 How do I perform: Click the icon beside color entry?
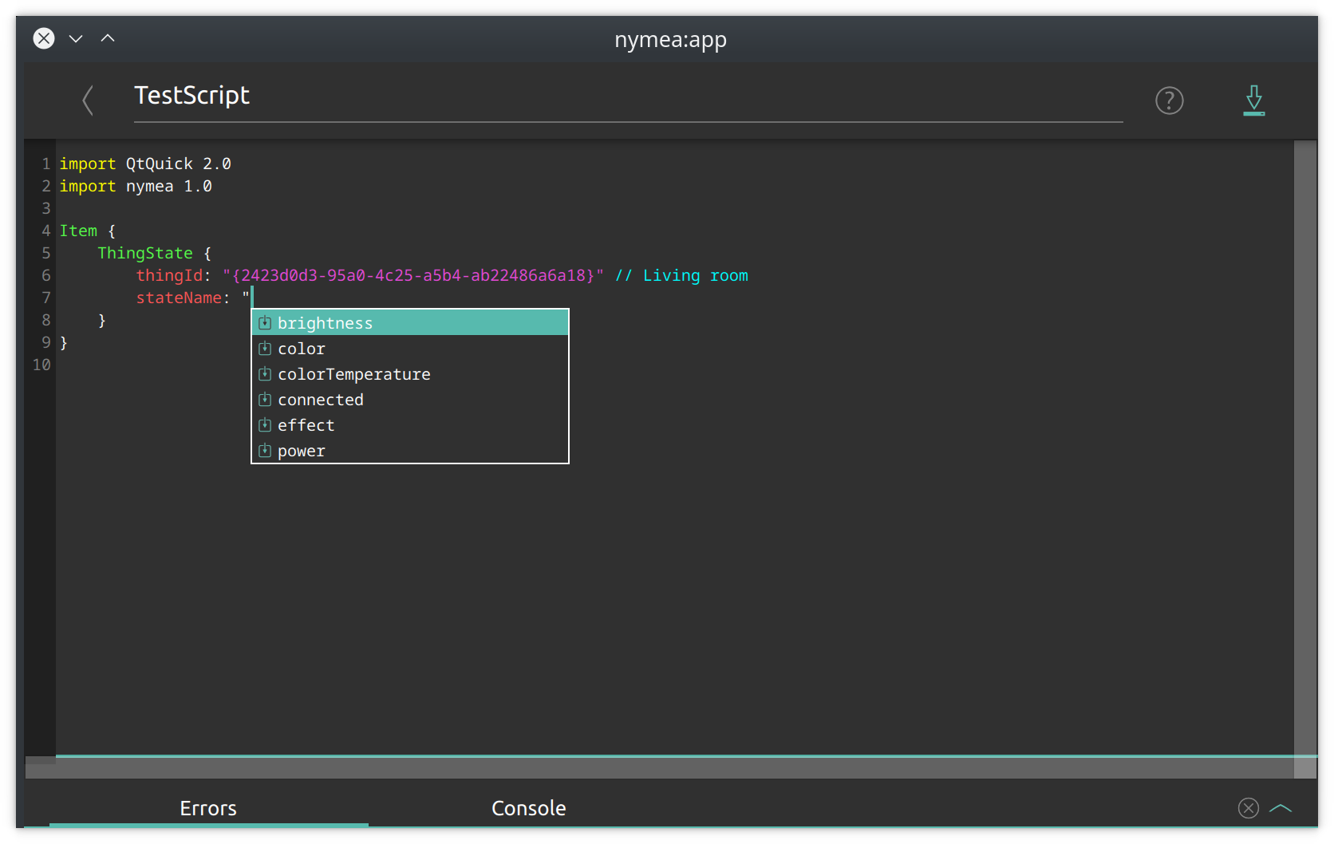click(265, 349)
